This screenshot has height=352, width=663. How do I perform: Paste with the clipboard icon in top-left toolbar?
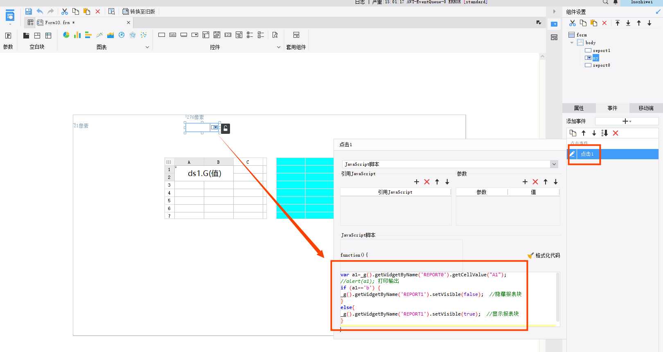tap(87, 11)
